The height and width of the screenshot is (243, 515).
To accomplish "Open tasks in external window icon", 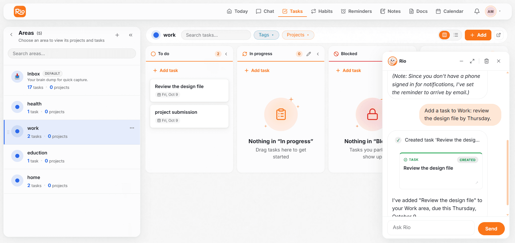I will tap(499, 35).
